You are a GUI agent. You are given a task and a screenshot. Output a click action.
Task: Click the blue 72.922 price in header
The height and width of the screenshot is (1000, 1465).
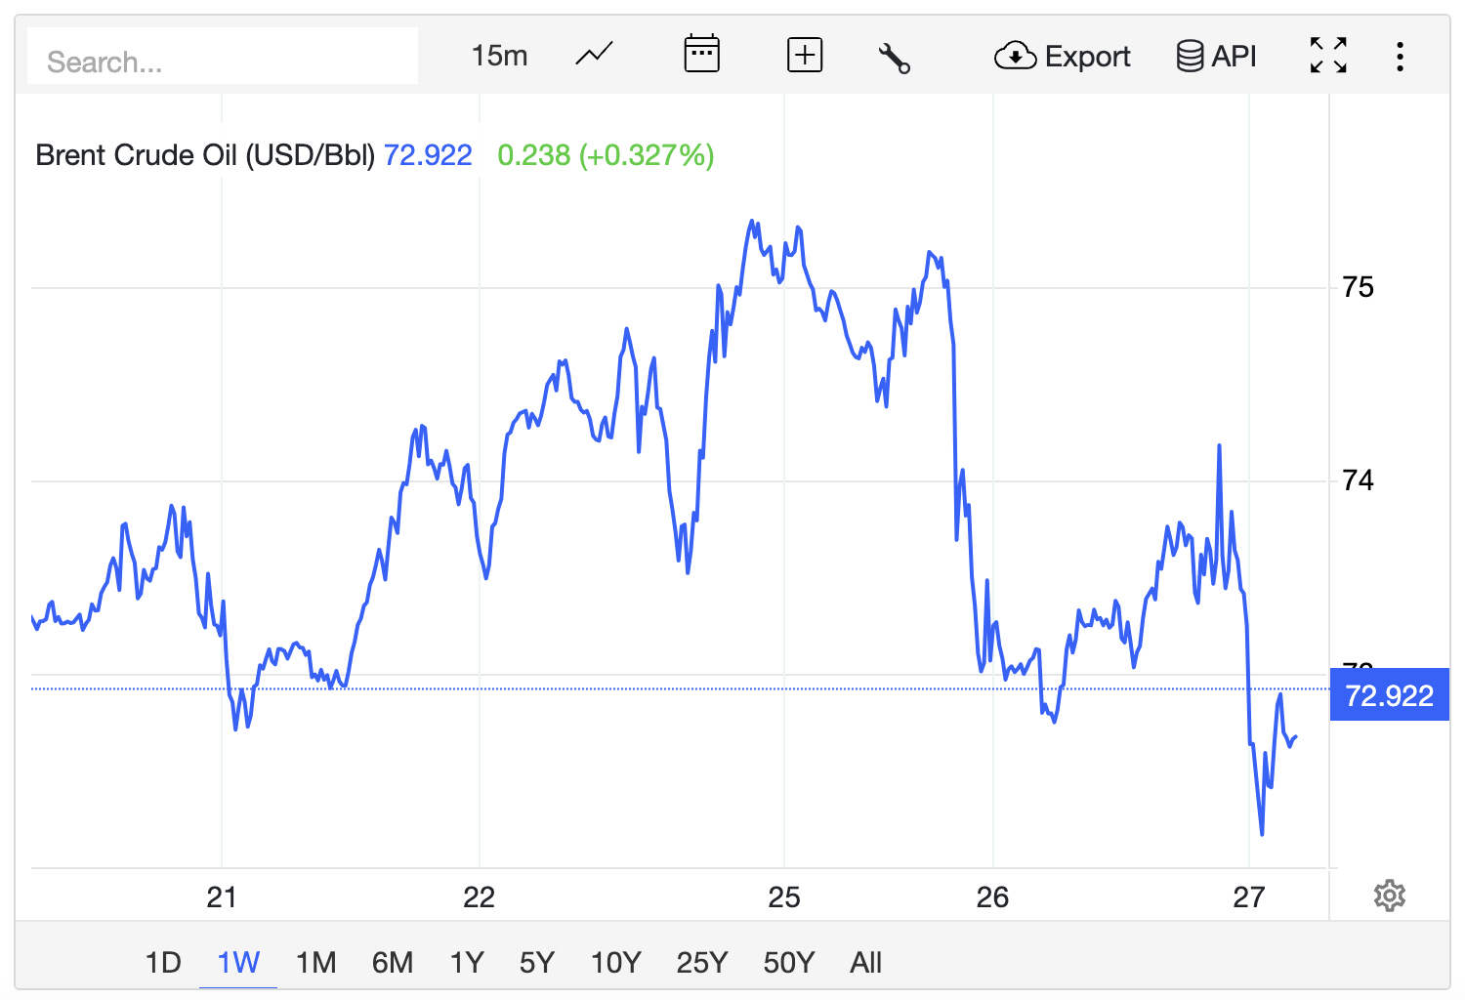click(x=428, y=155)
